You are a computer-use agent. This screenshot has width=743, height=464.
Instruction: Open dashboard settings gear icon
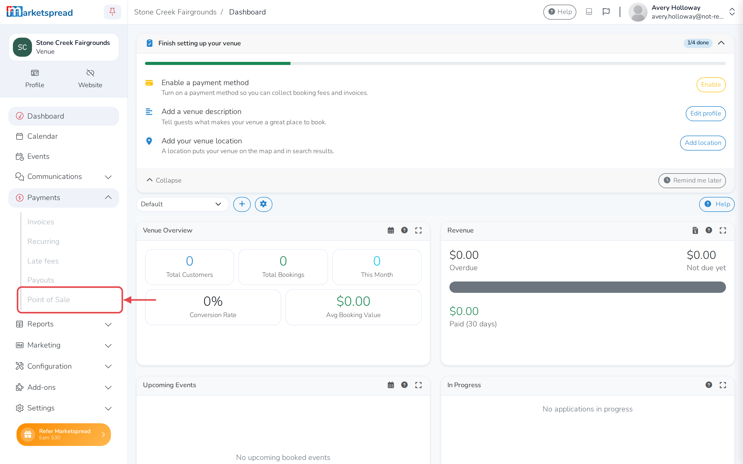coord(263,204)
